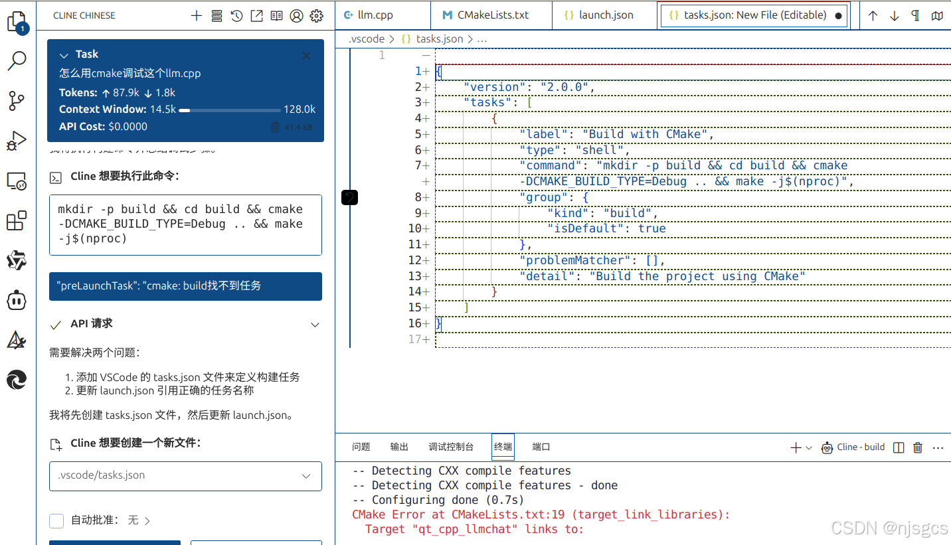Select Run and Debug in the activity bar
The height and width of the screenshot is (545, 951).
click(17, 141)
